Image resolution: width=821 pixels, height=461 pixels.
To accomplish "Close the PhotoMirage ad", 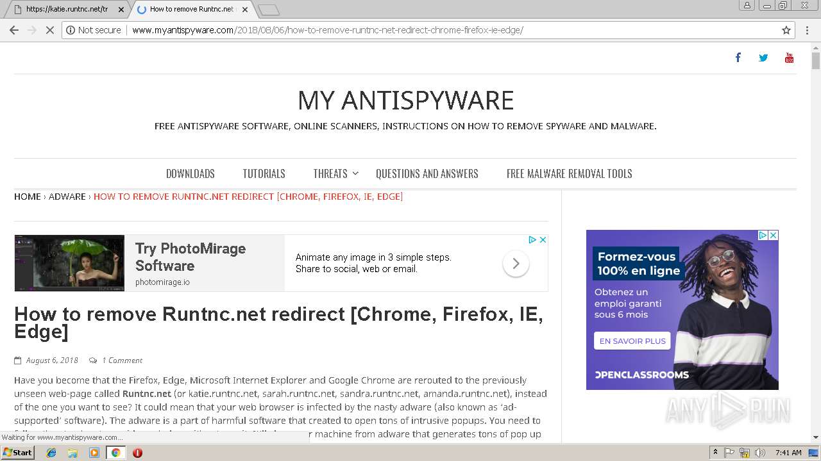I will pyautogui.click(x=543, y=239).
